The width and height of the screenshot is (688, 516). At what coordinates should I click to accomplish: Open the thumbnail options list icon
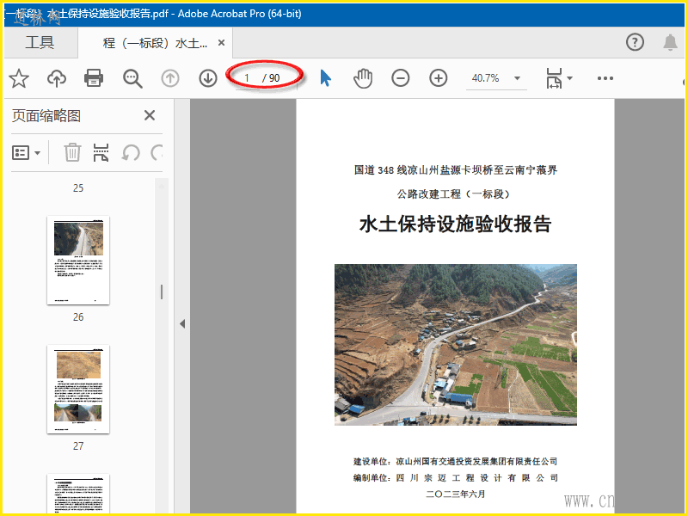pos(20,153)
